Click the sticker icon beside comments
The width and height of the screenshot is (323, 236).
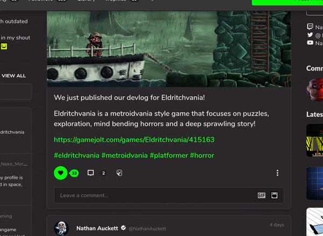pyautogui.click(x=120, y=173)
